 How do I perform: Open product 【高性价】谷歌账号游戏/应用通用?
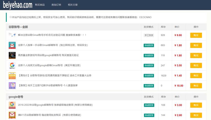[55, 75]
